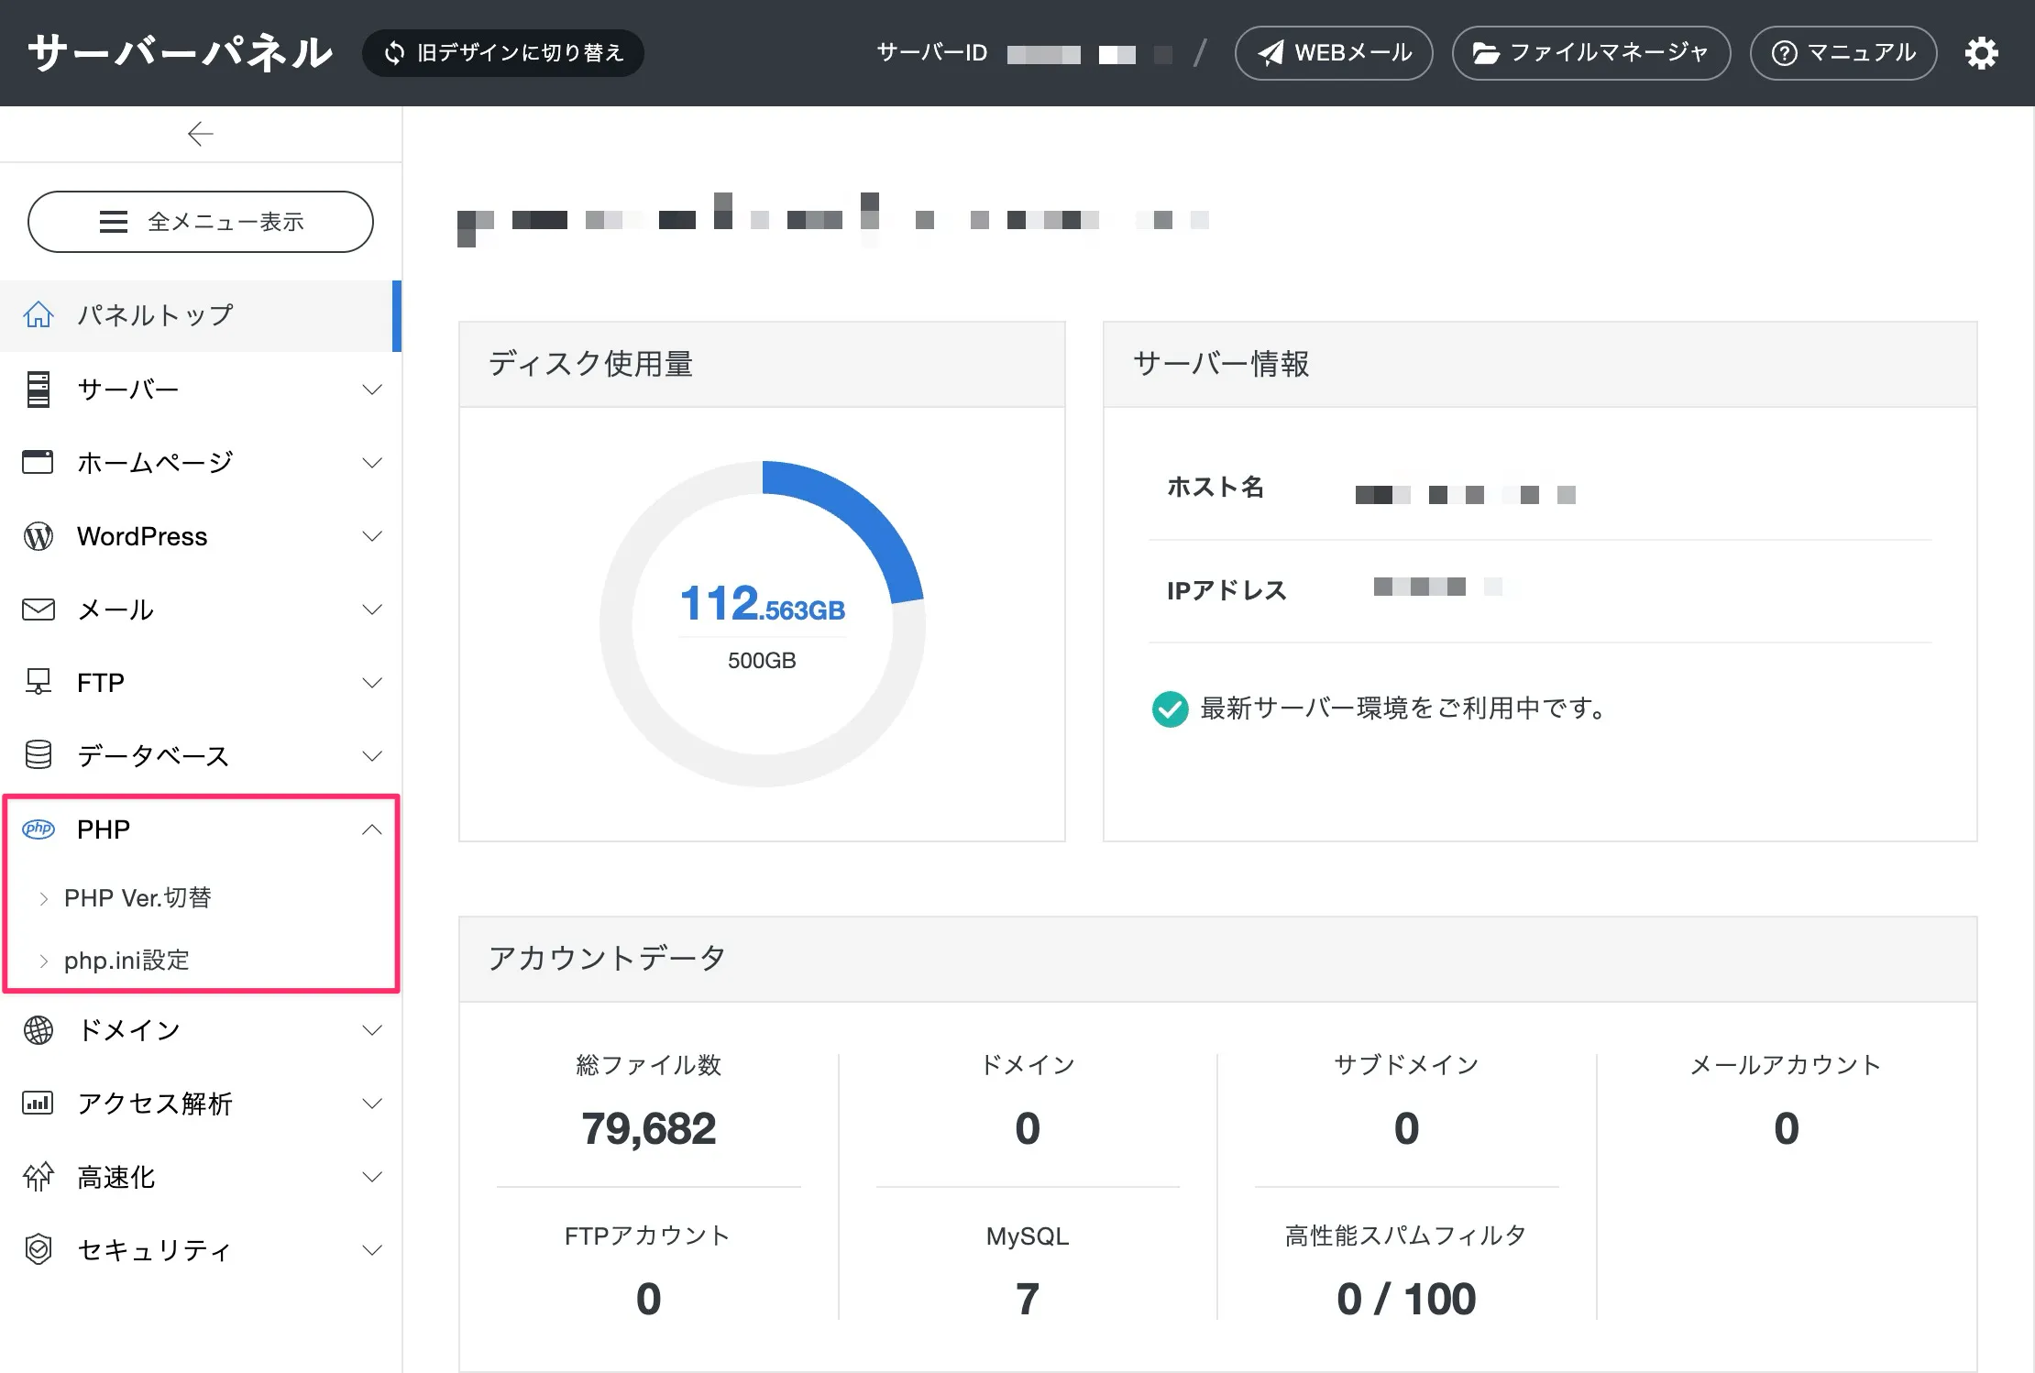Switch to old design with 旧デザインに切り替え
The height and width of the screenshot is (1373, 2035).
[x=503, y=53]
